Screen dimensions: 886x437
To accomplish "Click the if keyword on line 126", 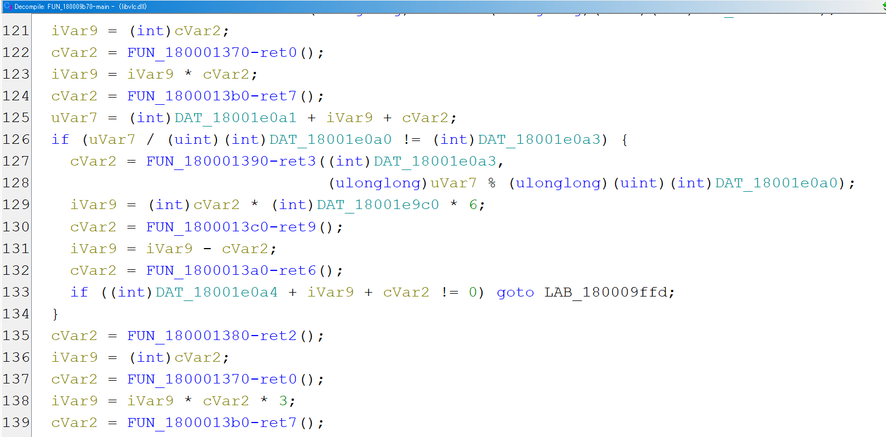I will 60,139.
